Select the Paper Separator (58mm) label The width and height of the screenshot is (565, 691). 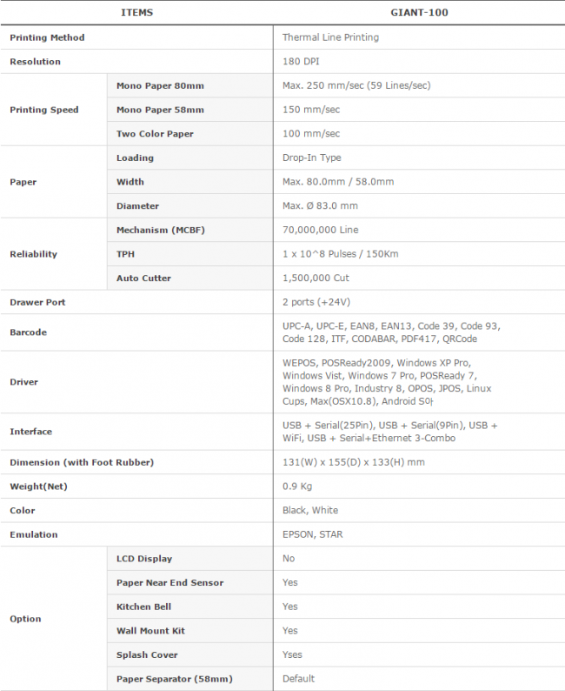point(174,679)
